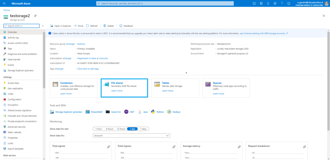
Task: Select Overview in the sidebar
Action: coord(21,32)
